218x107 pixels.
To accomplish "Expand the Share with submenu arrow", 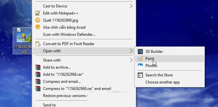I will (131, 60).
